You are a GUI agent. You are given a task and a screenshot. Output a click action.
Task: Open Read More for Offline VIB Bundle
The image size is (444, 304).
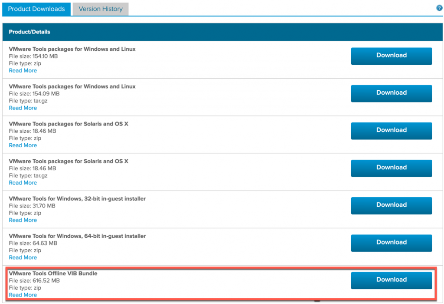23,295
